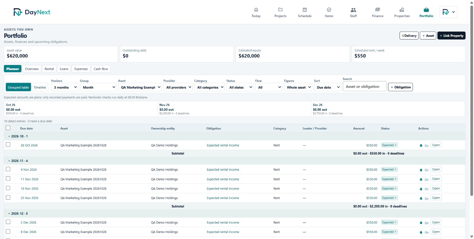
Task: Switch to the Rental tab
Action: coord(49,69)
